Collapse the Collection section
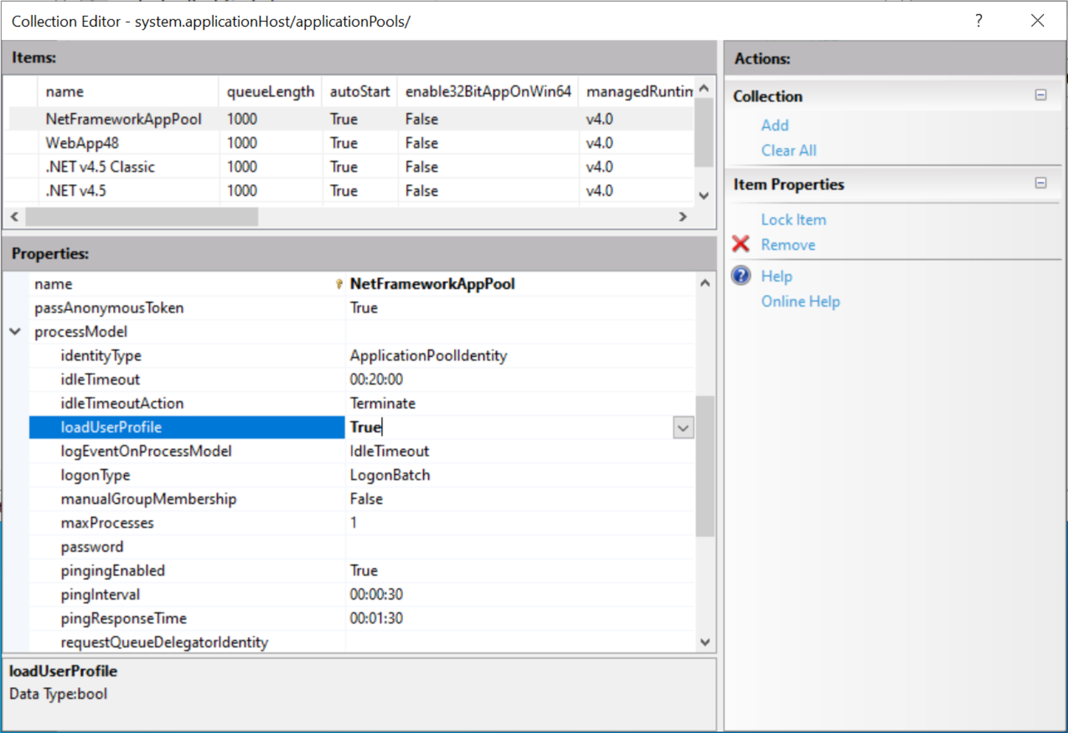Screen dimensions: 1068x733 click(x=1040, y=95)
